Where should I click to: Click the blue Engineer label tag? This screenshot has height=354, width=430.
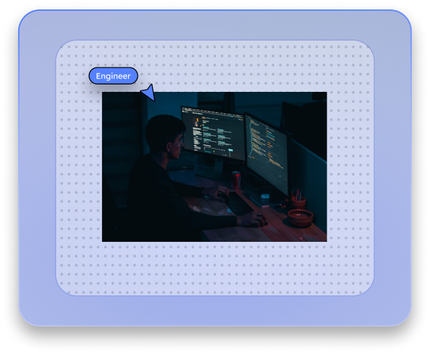(113, 76)
